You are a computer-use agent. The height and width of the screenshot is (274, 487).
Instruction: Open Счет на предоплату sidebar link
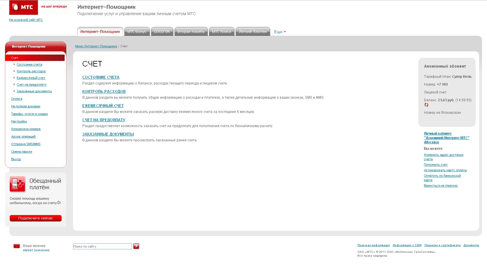point(31,84)
